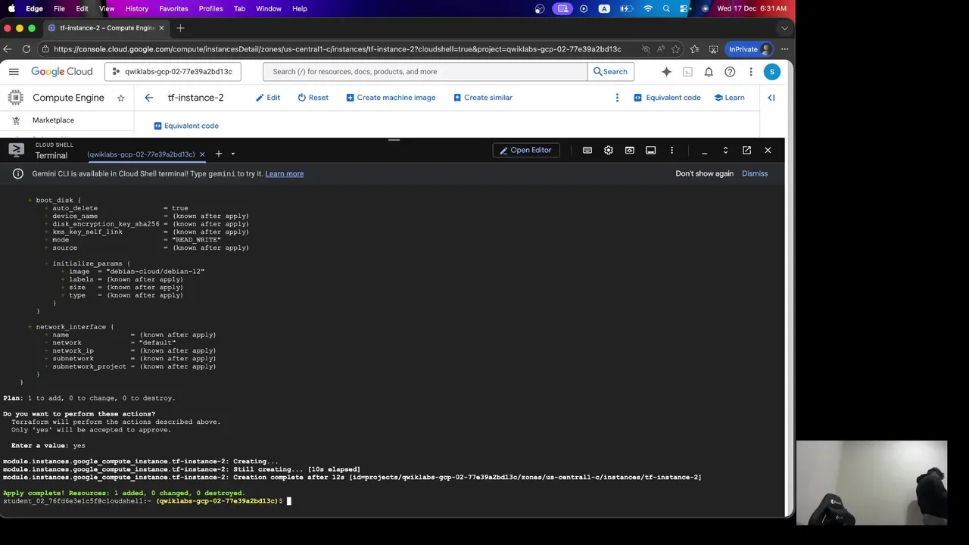Open the Google Cloud header three-dot settings menu
This screenshot has width=969, height=545.
tap(751, 72)
